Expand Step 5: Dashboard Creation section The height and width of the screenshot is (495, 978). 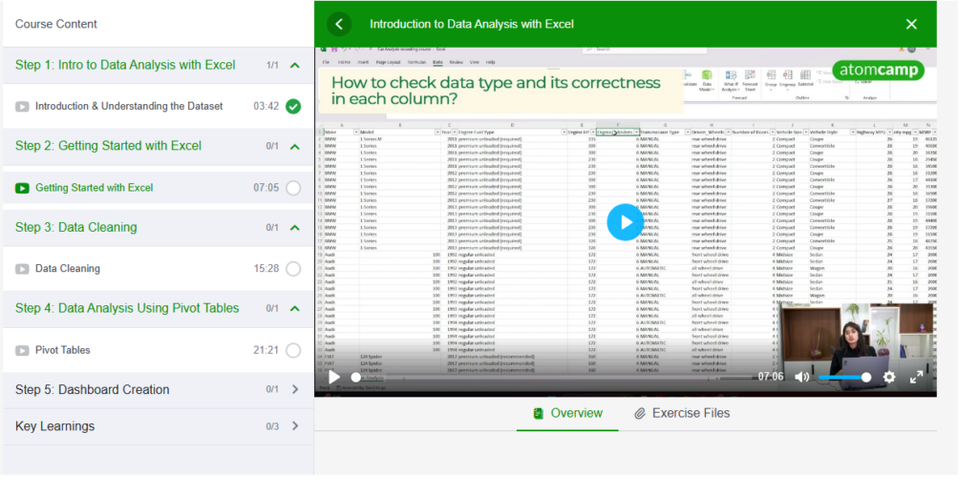(294, 389)
